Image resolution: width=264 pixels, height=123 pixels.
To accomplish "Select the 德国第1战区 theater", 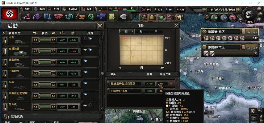I will click(x=230, y=35).
